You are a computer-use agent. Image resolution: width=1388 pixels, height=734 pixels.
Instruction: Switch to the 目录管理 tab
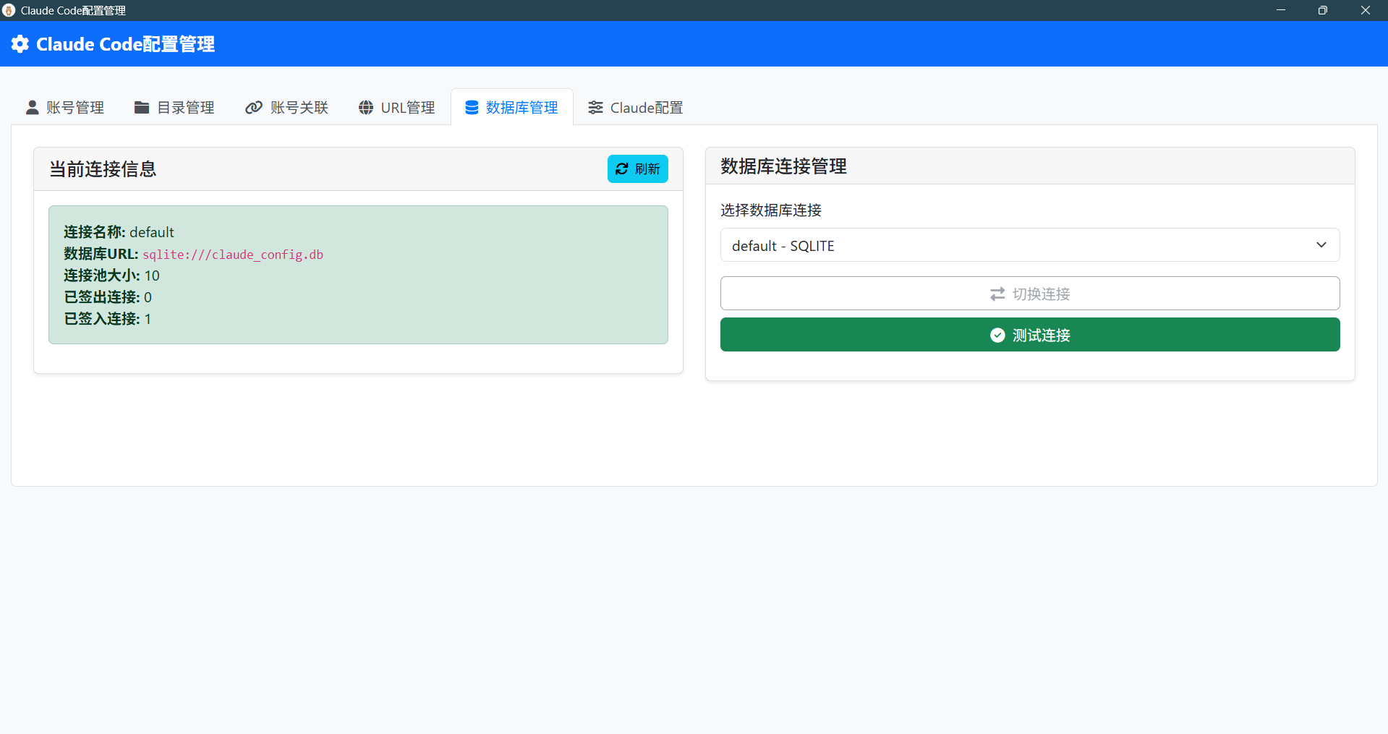174,108
